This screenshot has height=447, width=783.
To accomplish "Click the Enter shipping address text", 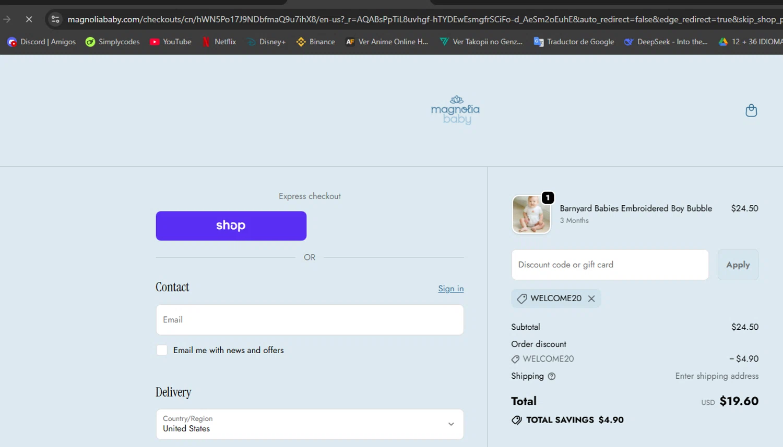I will [x=717, y=376].
